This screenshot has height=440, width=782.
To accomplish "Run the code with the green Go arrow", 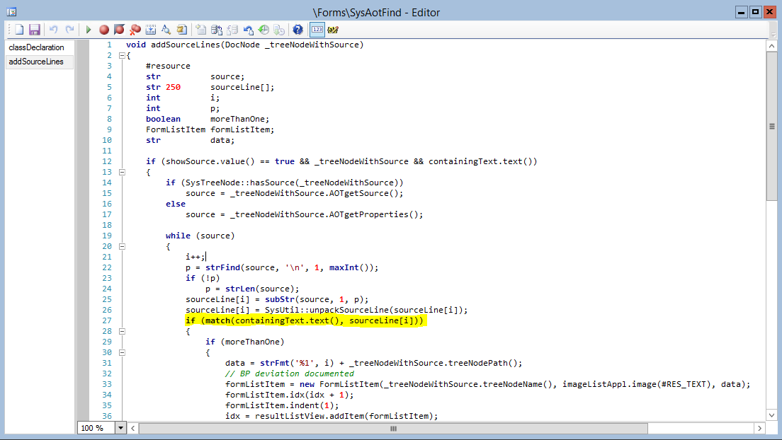I will click(89, 30).
